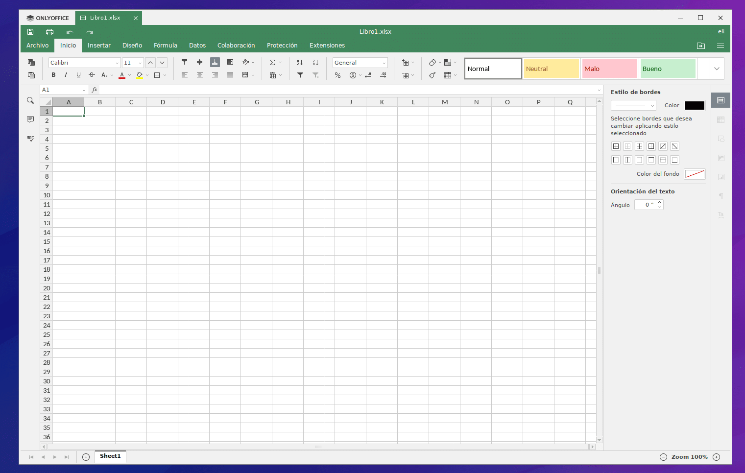
Task: Open spell checking in left sidebar
Action: click(30, 139)
